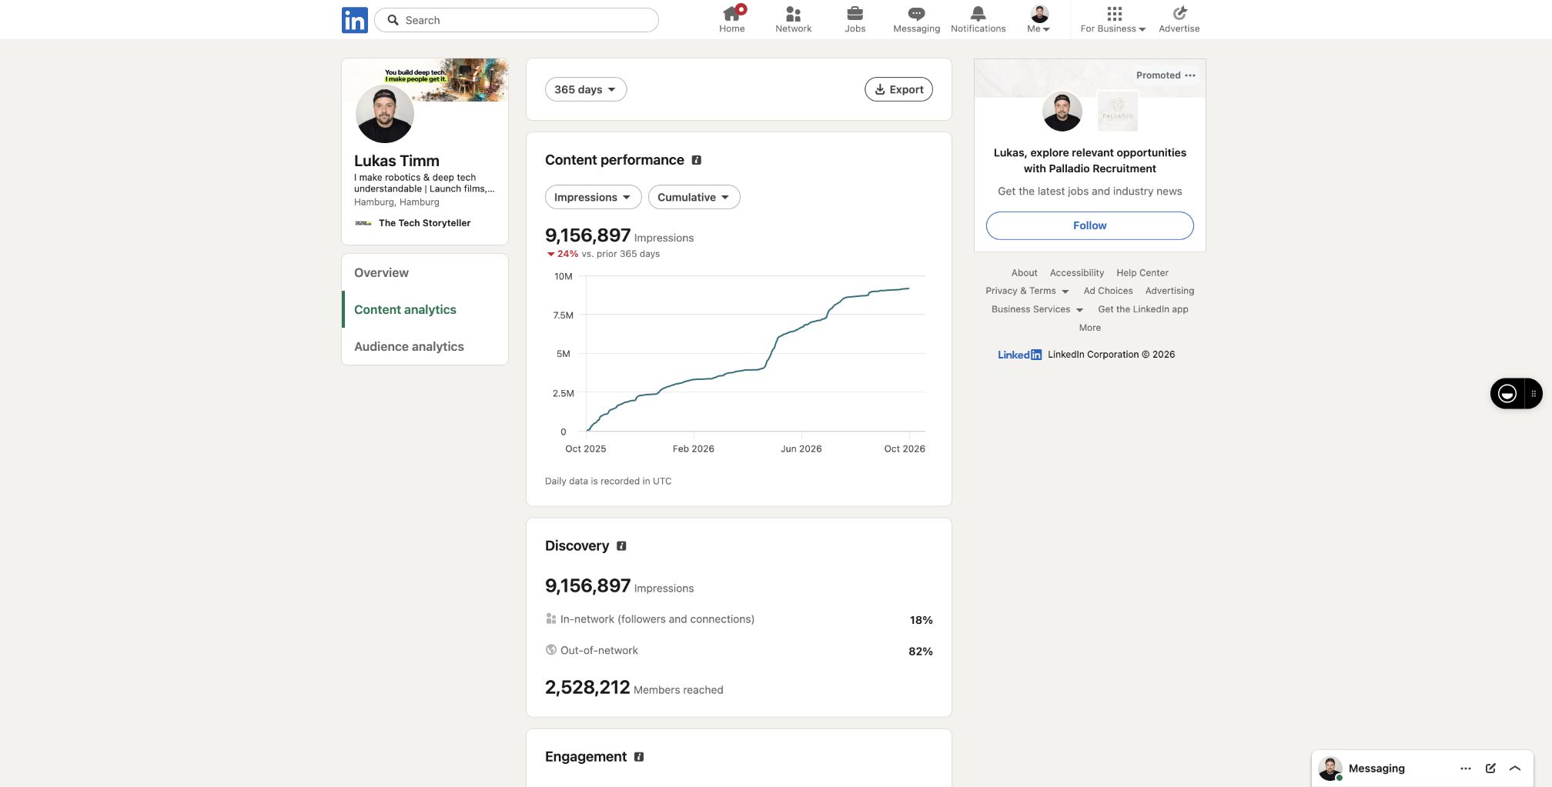
Task: Open the Accessibility footer link
Action: coord(1077,272)
